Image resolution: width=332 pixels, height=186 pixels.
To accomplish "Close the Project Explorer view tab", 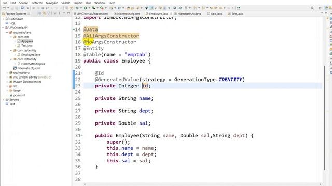I will (29, 14).
